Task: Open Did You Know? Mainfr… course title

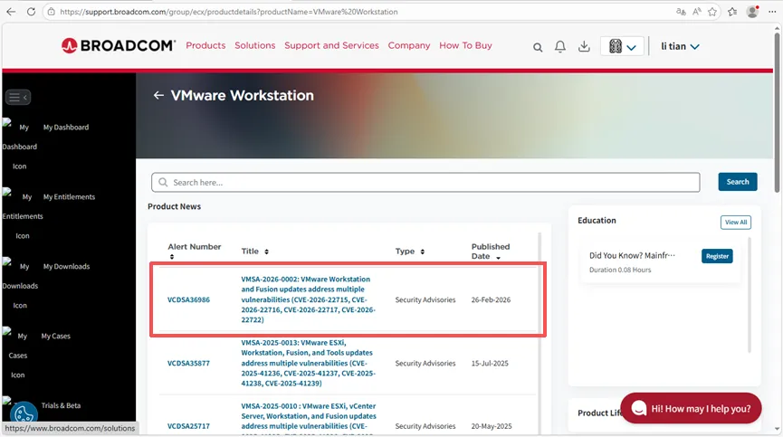Action: [x=632, y=255]
